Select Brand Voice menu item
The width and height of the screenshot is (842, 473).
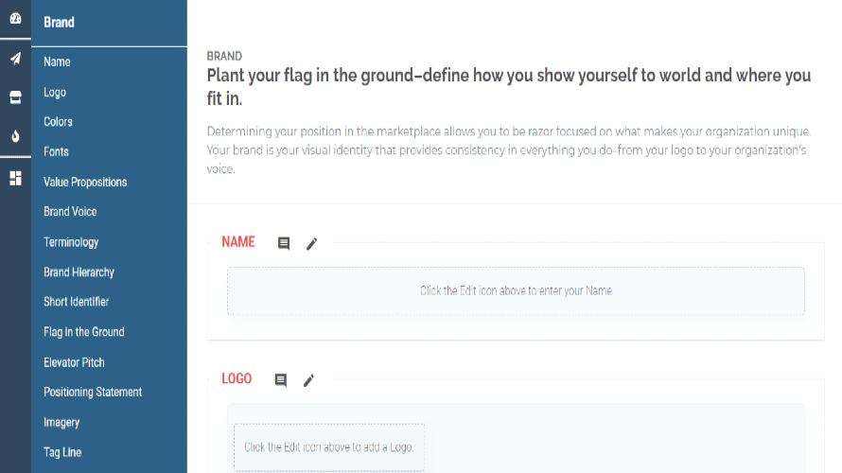point(70,212)
